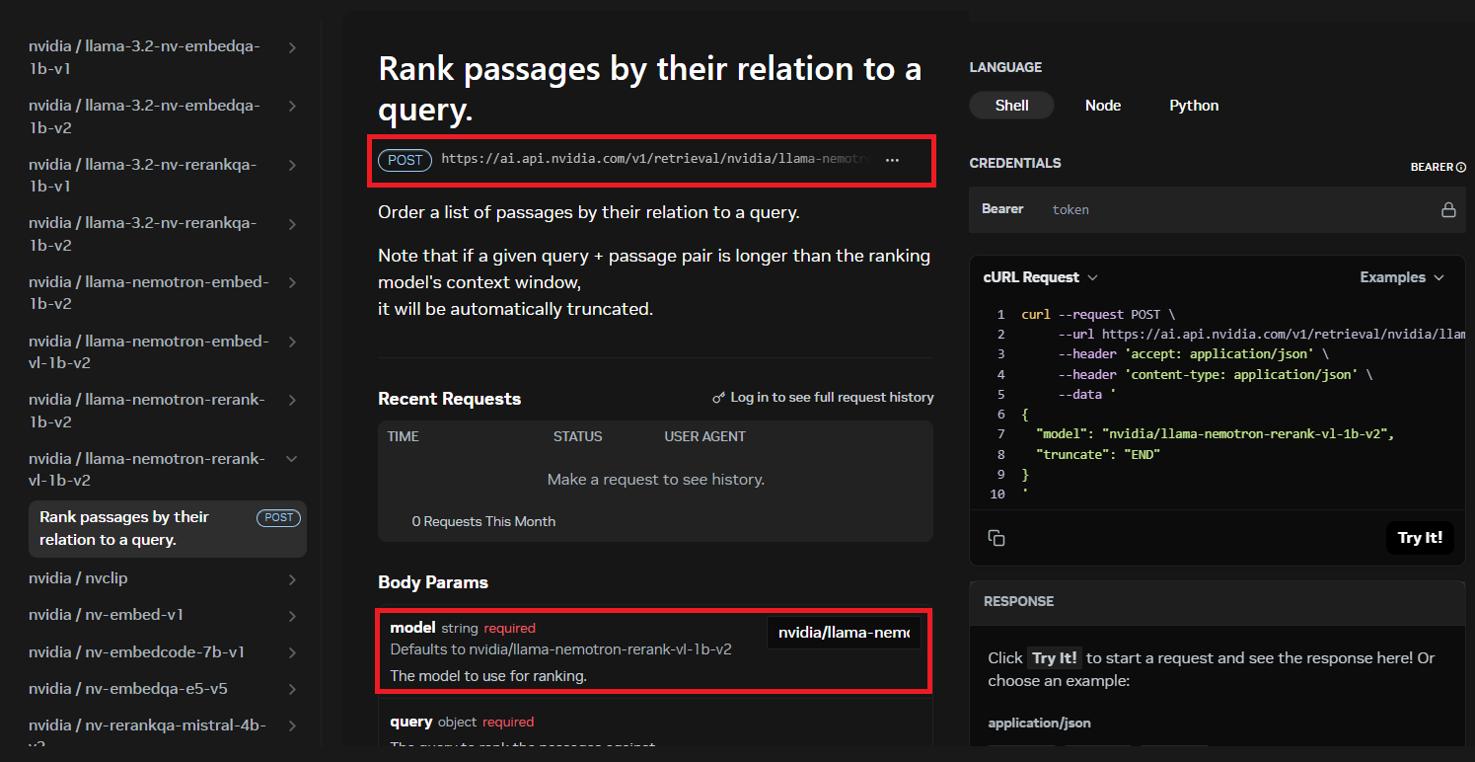Image resolution: width=1475 pixels, height=762 pixels.
Task: Expand nvidia / nvclip chevron
Action: point(292,579)
